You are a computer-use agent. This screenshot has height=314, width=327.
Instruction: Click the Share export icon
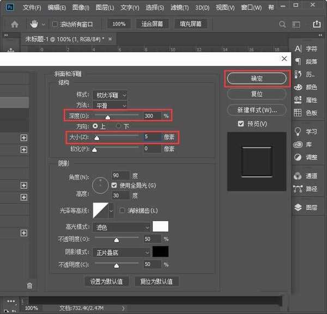[317, 24]
